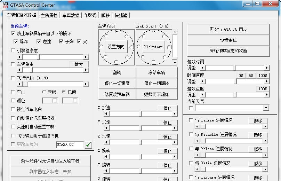Select the top direction radio in 车辆方向 dial

(117, 31)
